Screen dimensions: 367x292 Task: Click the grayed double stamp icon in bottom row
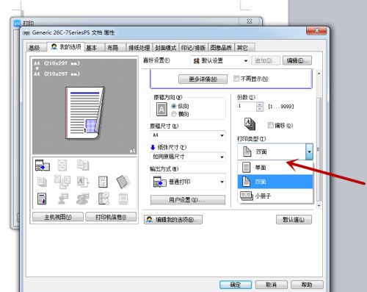83,199
